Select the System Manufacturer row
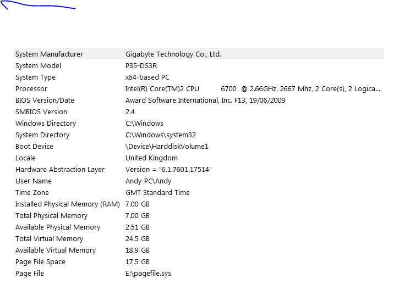The width and height of the screenshot is (410, 290). (x=50, y=54)
